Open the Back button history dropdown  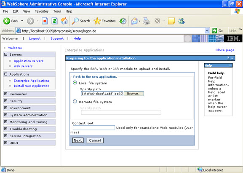22,21
